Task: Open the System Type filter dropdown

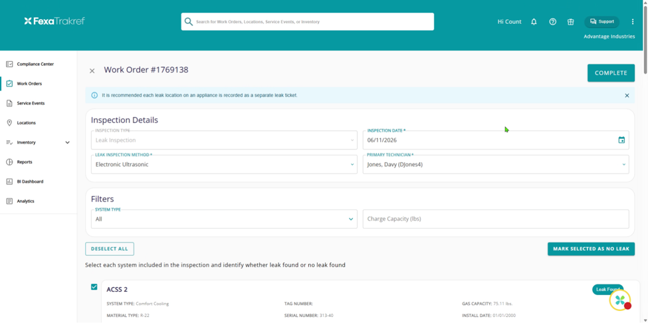Action: [x=224, y=219]
